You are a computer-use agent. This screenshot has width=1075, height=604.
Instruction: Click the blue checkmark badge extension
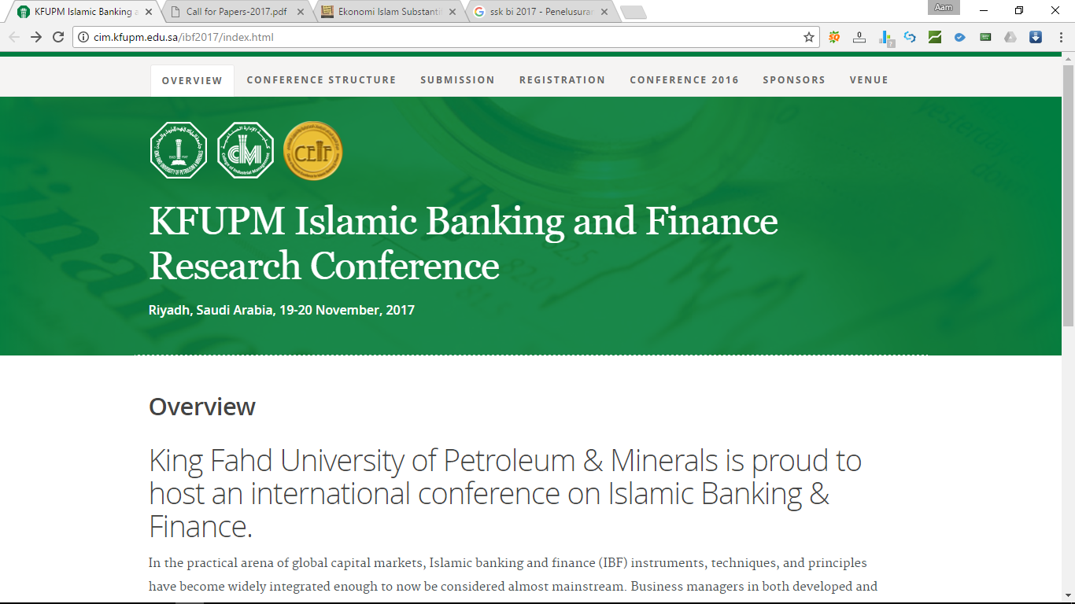960,37
